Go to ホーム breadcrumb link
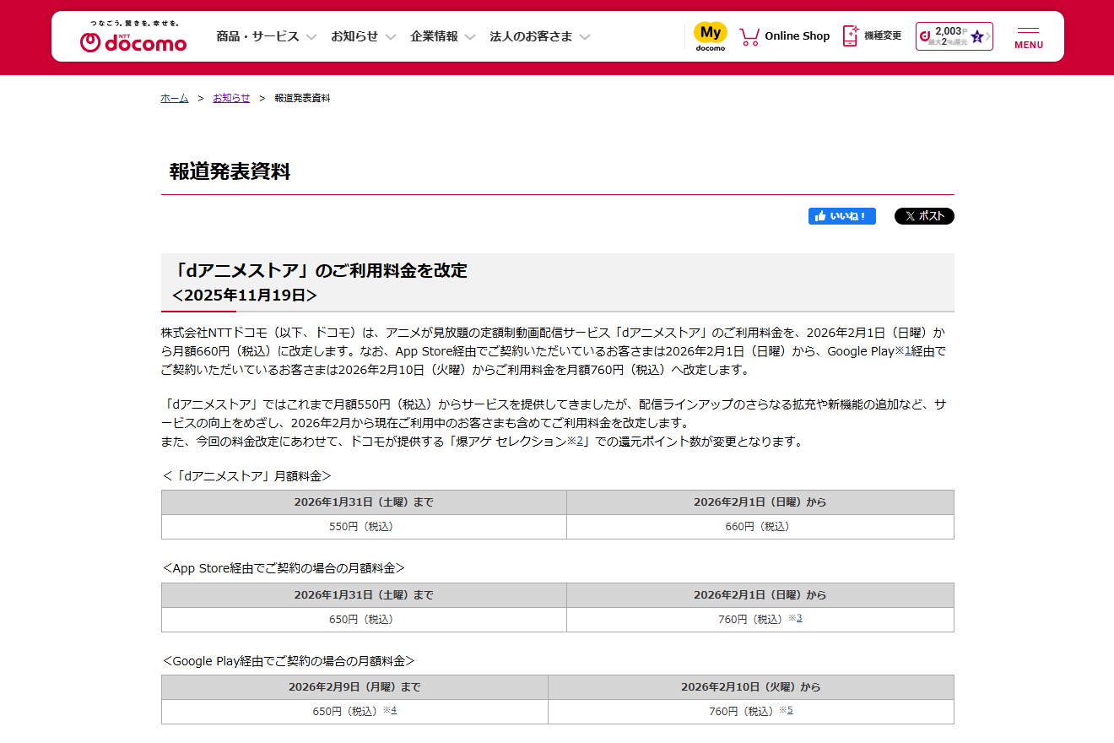Image resolution: width=1114 pixels, height=743 pixels. [x=175, y=98]
